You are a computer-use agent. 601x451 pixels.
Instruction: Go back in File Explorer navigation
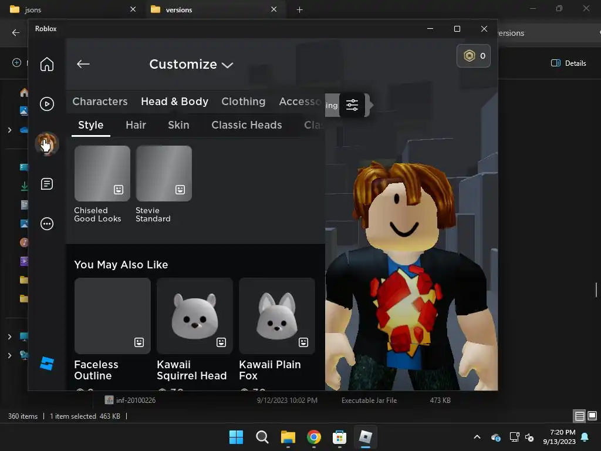point(16,33)
